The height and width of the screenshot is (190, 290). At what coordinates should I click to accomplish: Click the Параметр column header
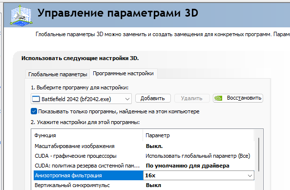click(198, 135)
